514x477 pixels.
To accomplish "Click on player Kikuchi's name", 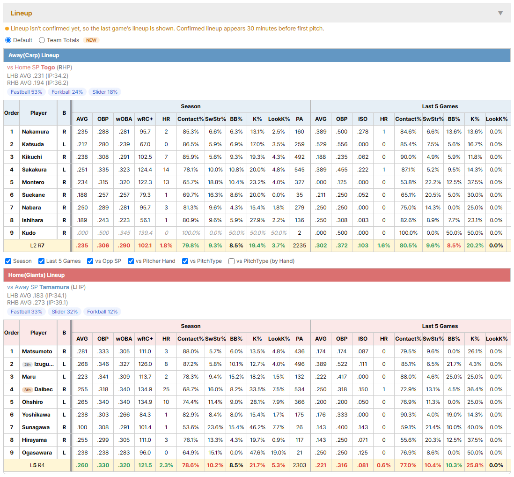I will (32, 157).
